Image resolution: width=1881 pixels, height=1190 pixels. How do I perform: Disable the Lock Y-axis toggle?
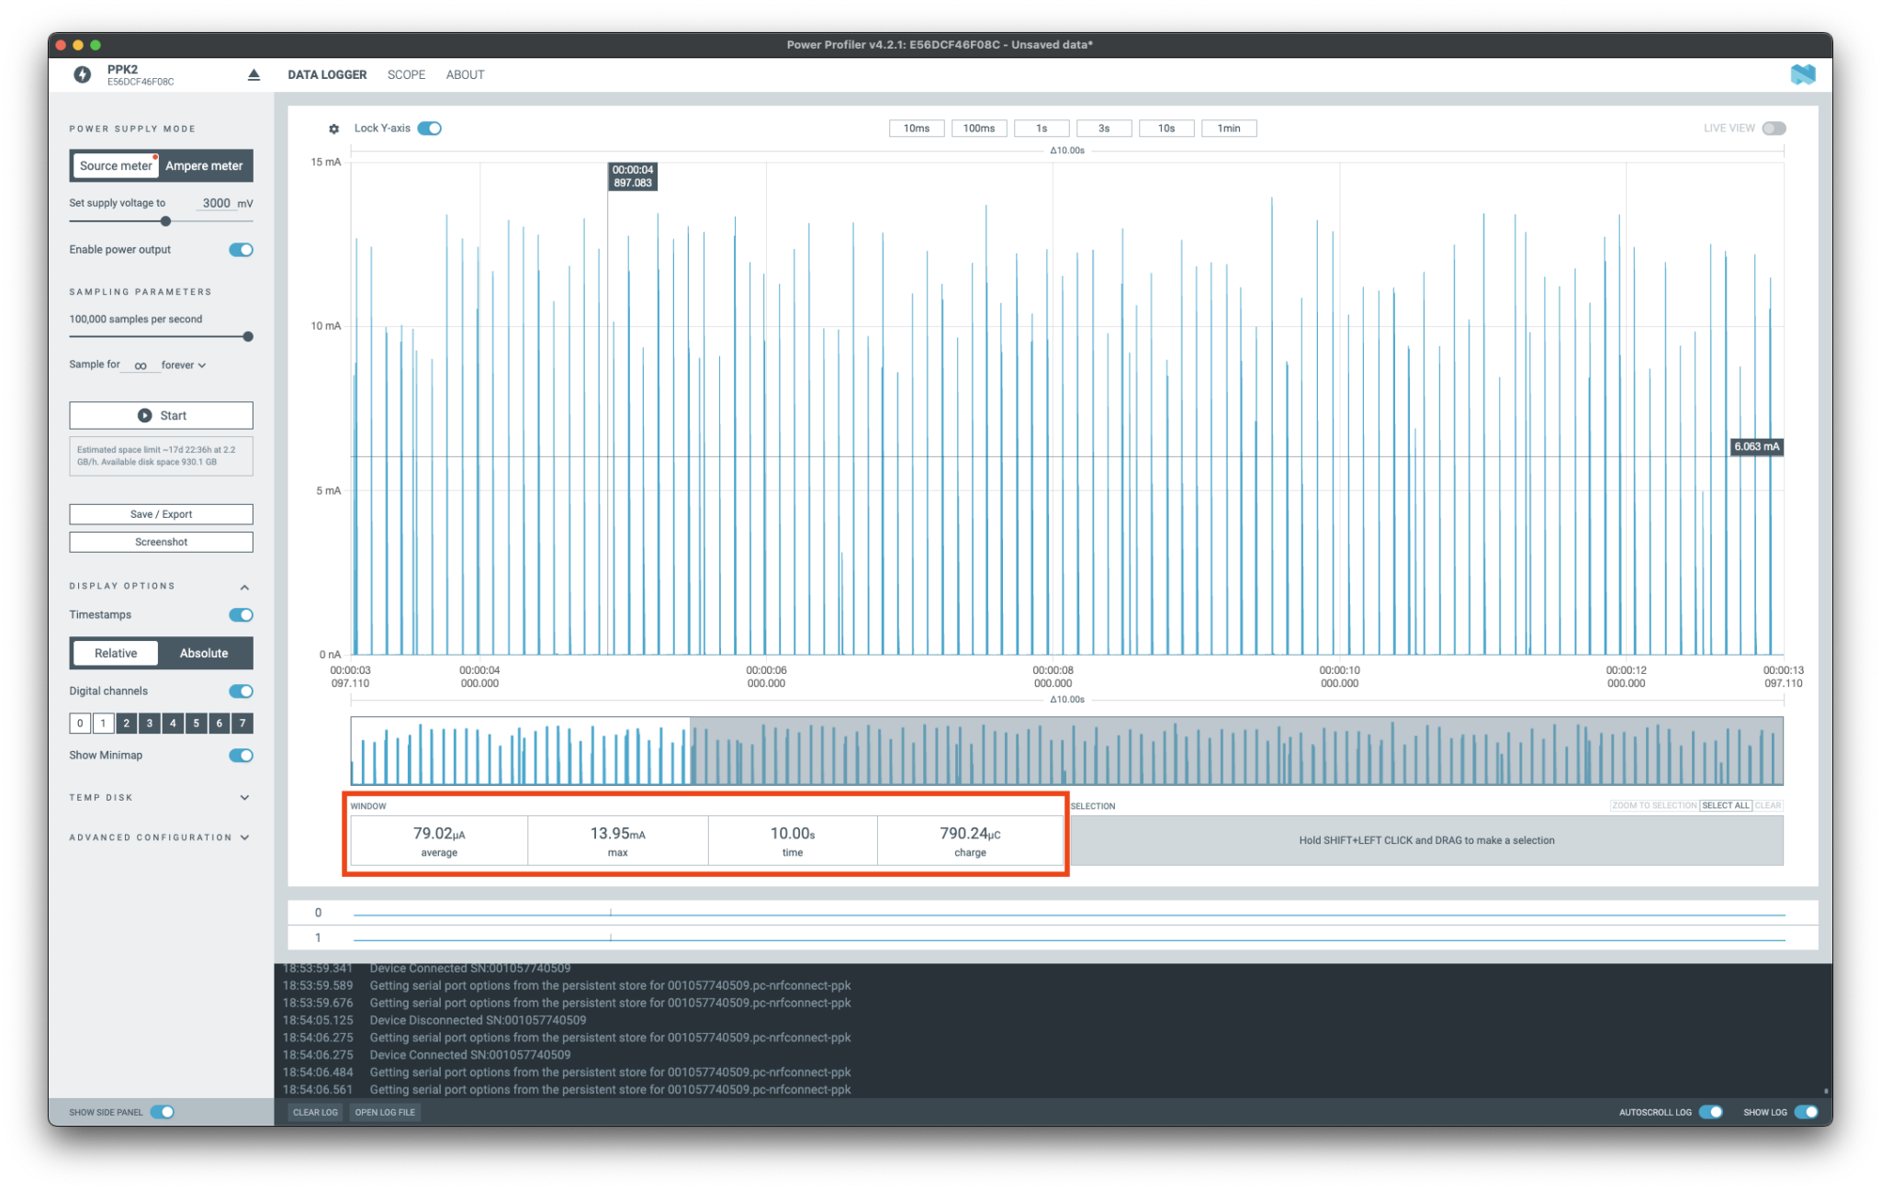point(430,128)
